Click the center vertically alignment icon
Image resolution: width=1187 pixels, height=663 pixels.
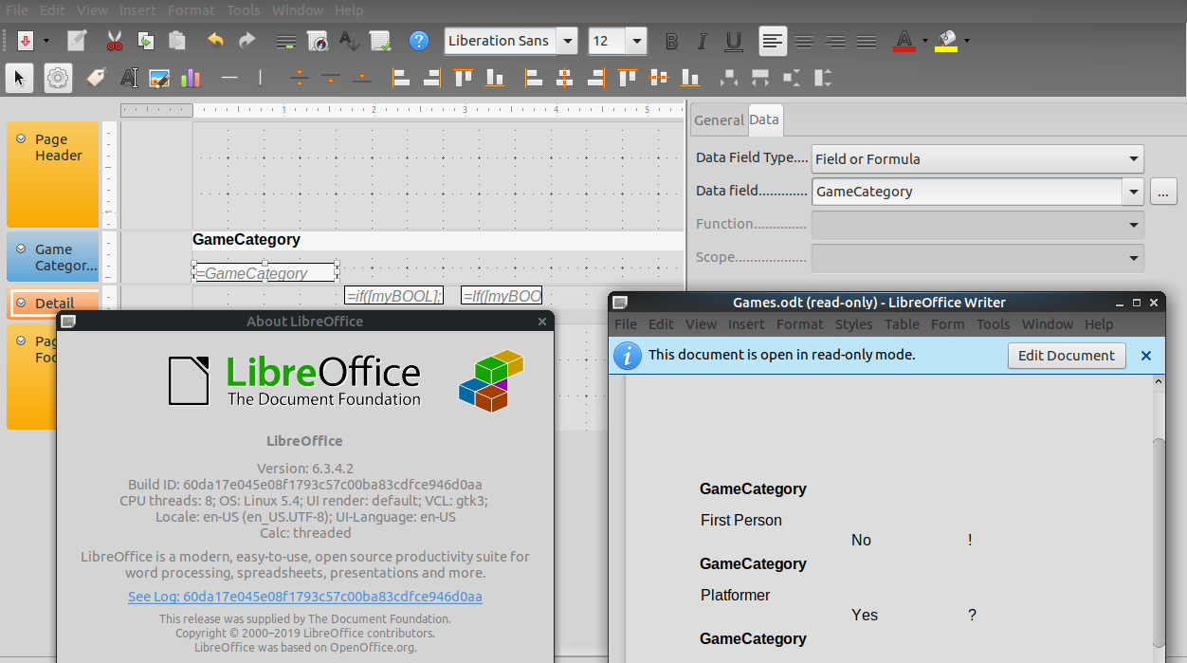(659, 78)
